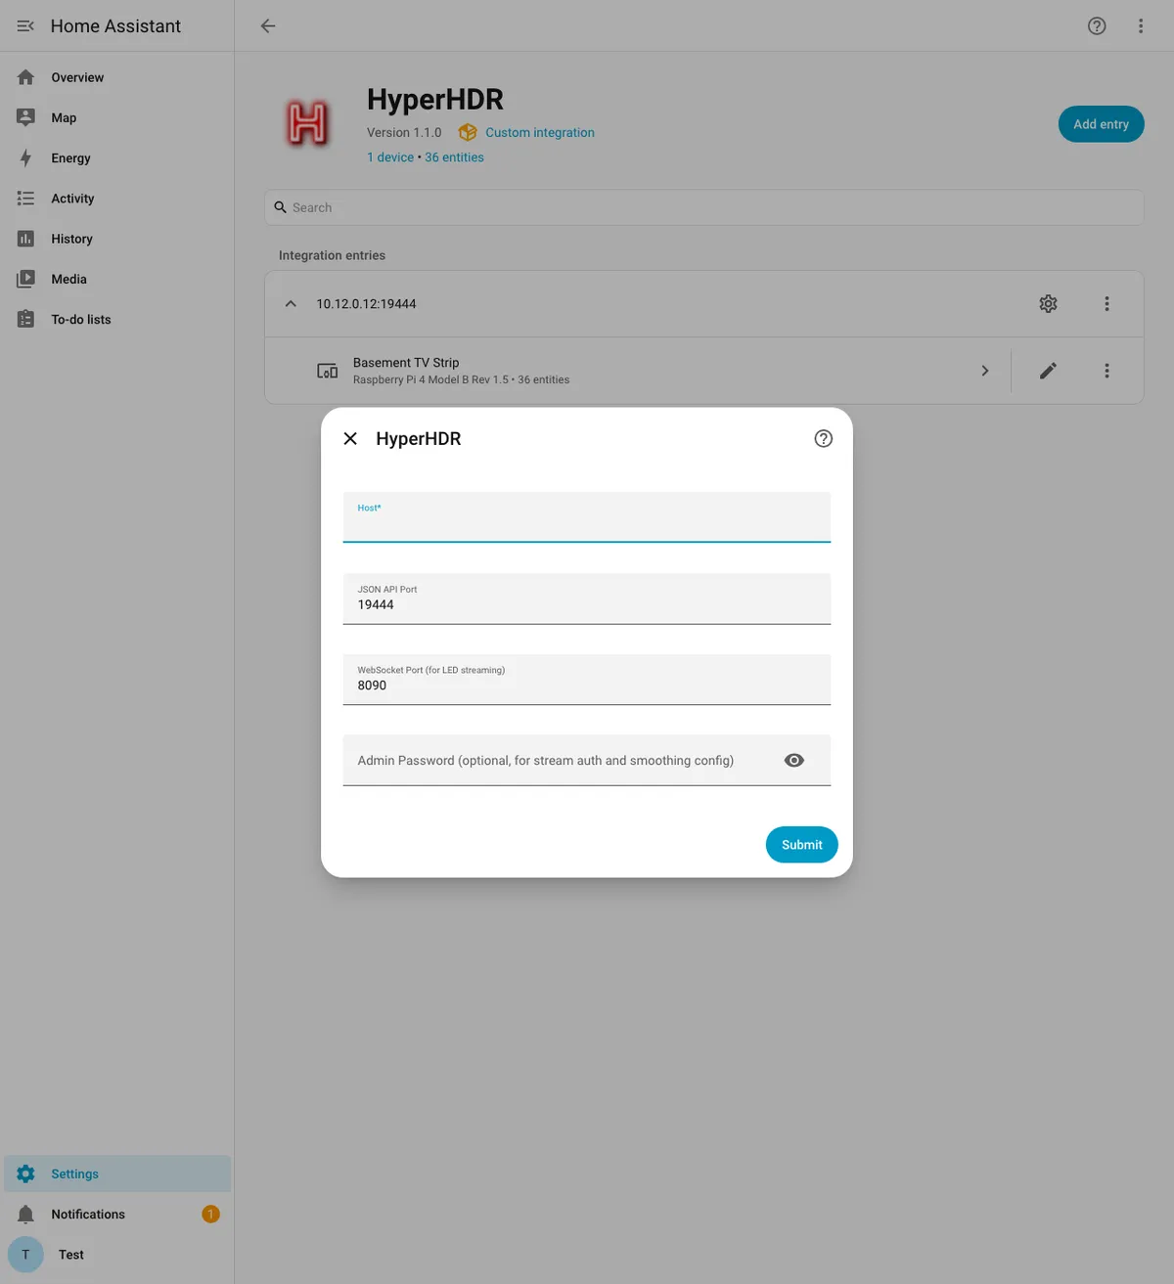Open Activity in the sidebar

tap(117, 199)
